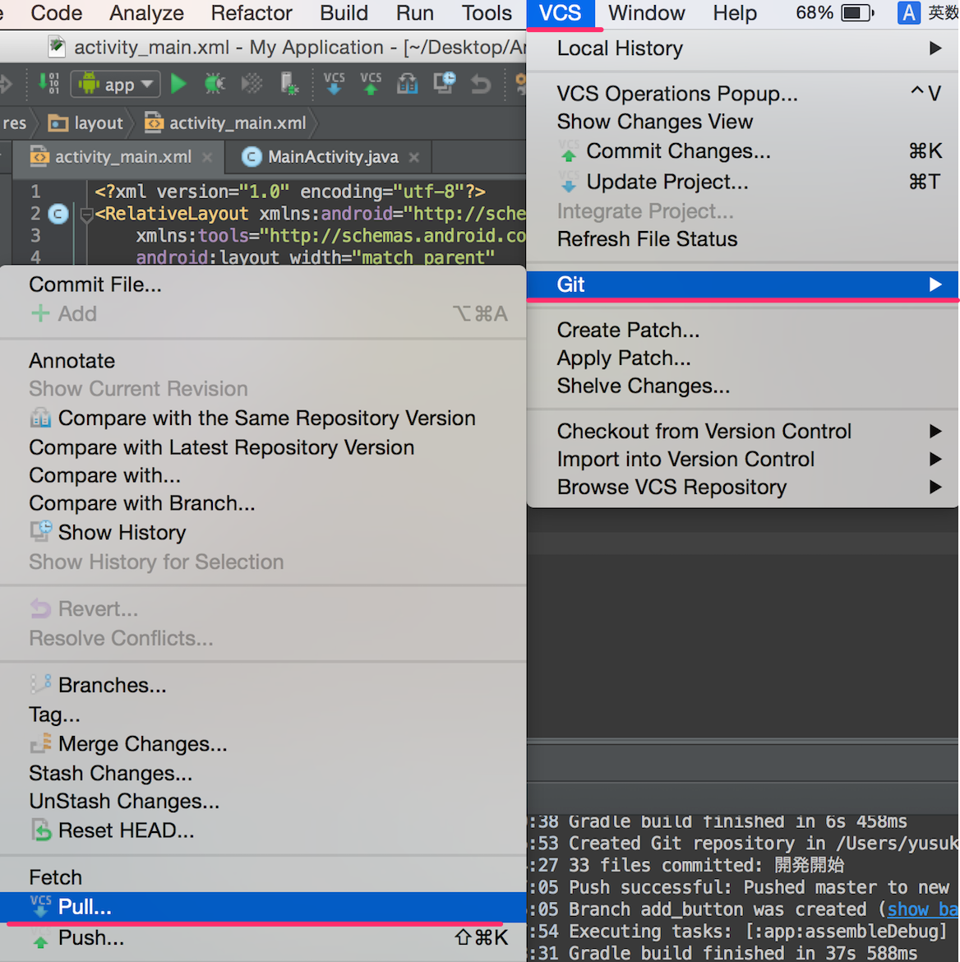
Task: Select UnStash Changes
Action: coord(262,802)
